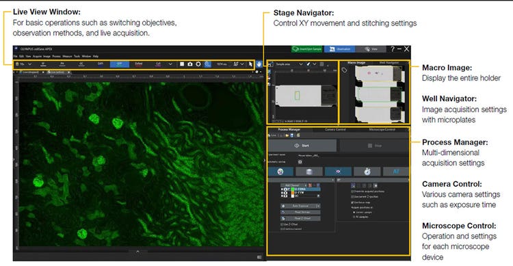Click the collapse arrow below live image
The height and width of the screenshot is (266, 513).
tap(137, 252)
